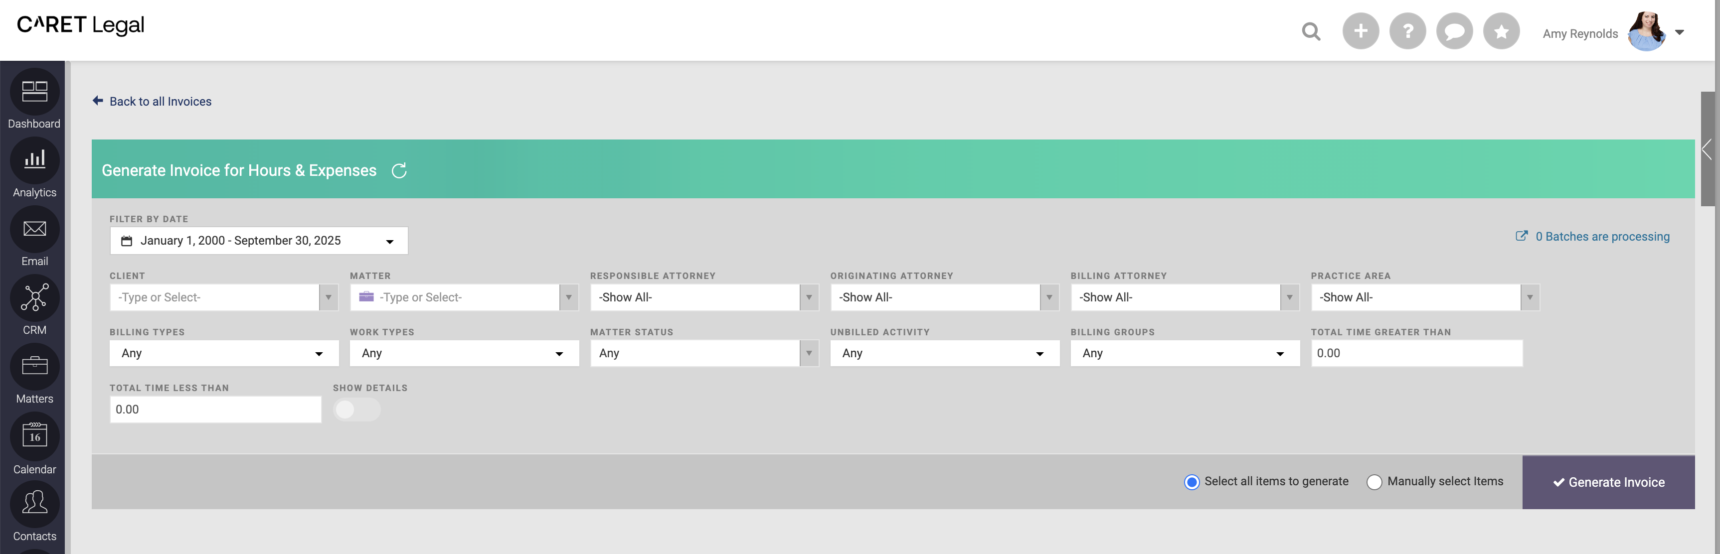The width and height of the screenshot is (1720, 554).
Task: Click the search magnifier icon
Action: 1311,31
